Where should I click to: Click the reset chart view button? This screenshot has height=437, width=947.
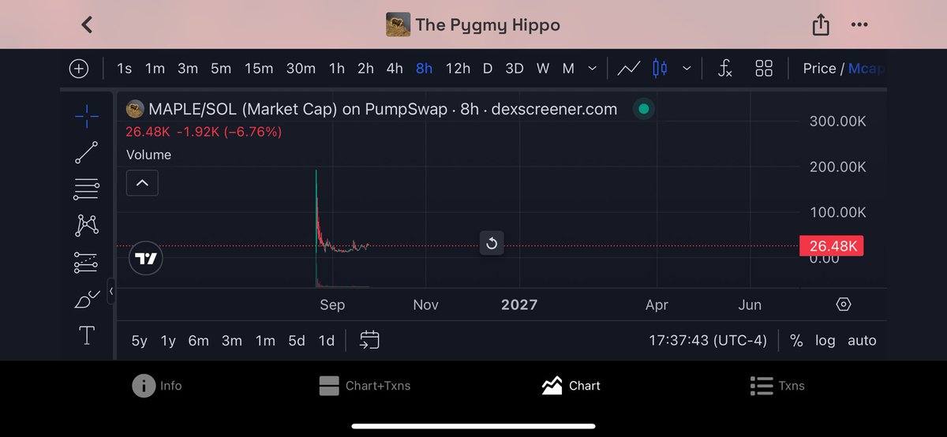click(492, 243)
